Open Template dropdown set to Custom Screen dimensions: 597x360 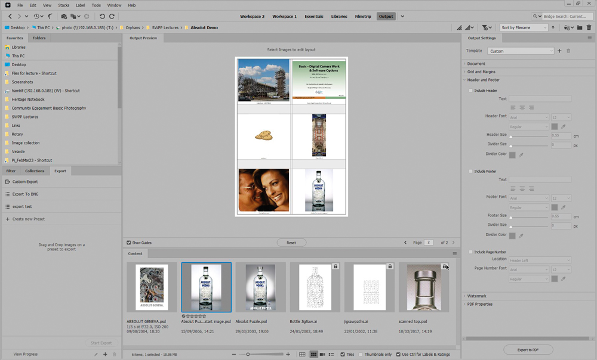(521, 51)
